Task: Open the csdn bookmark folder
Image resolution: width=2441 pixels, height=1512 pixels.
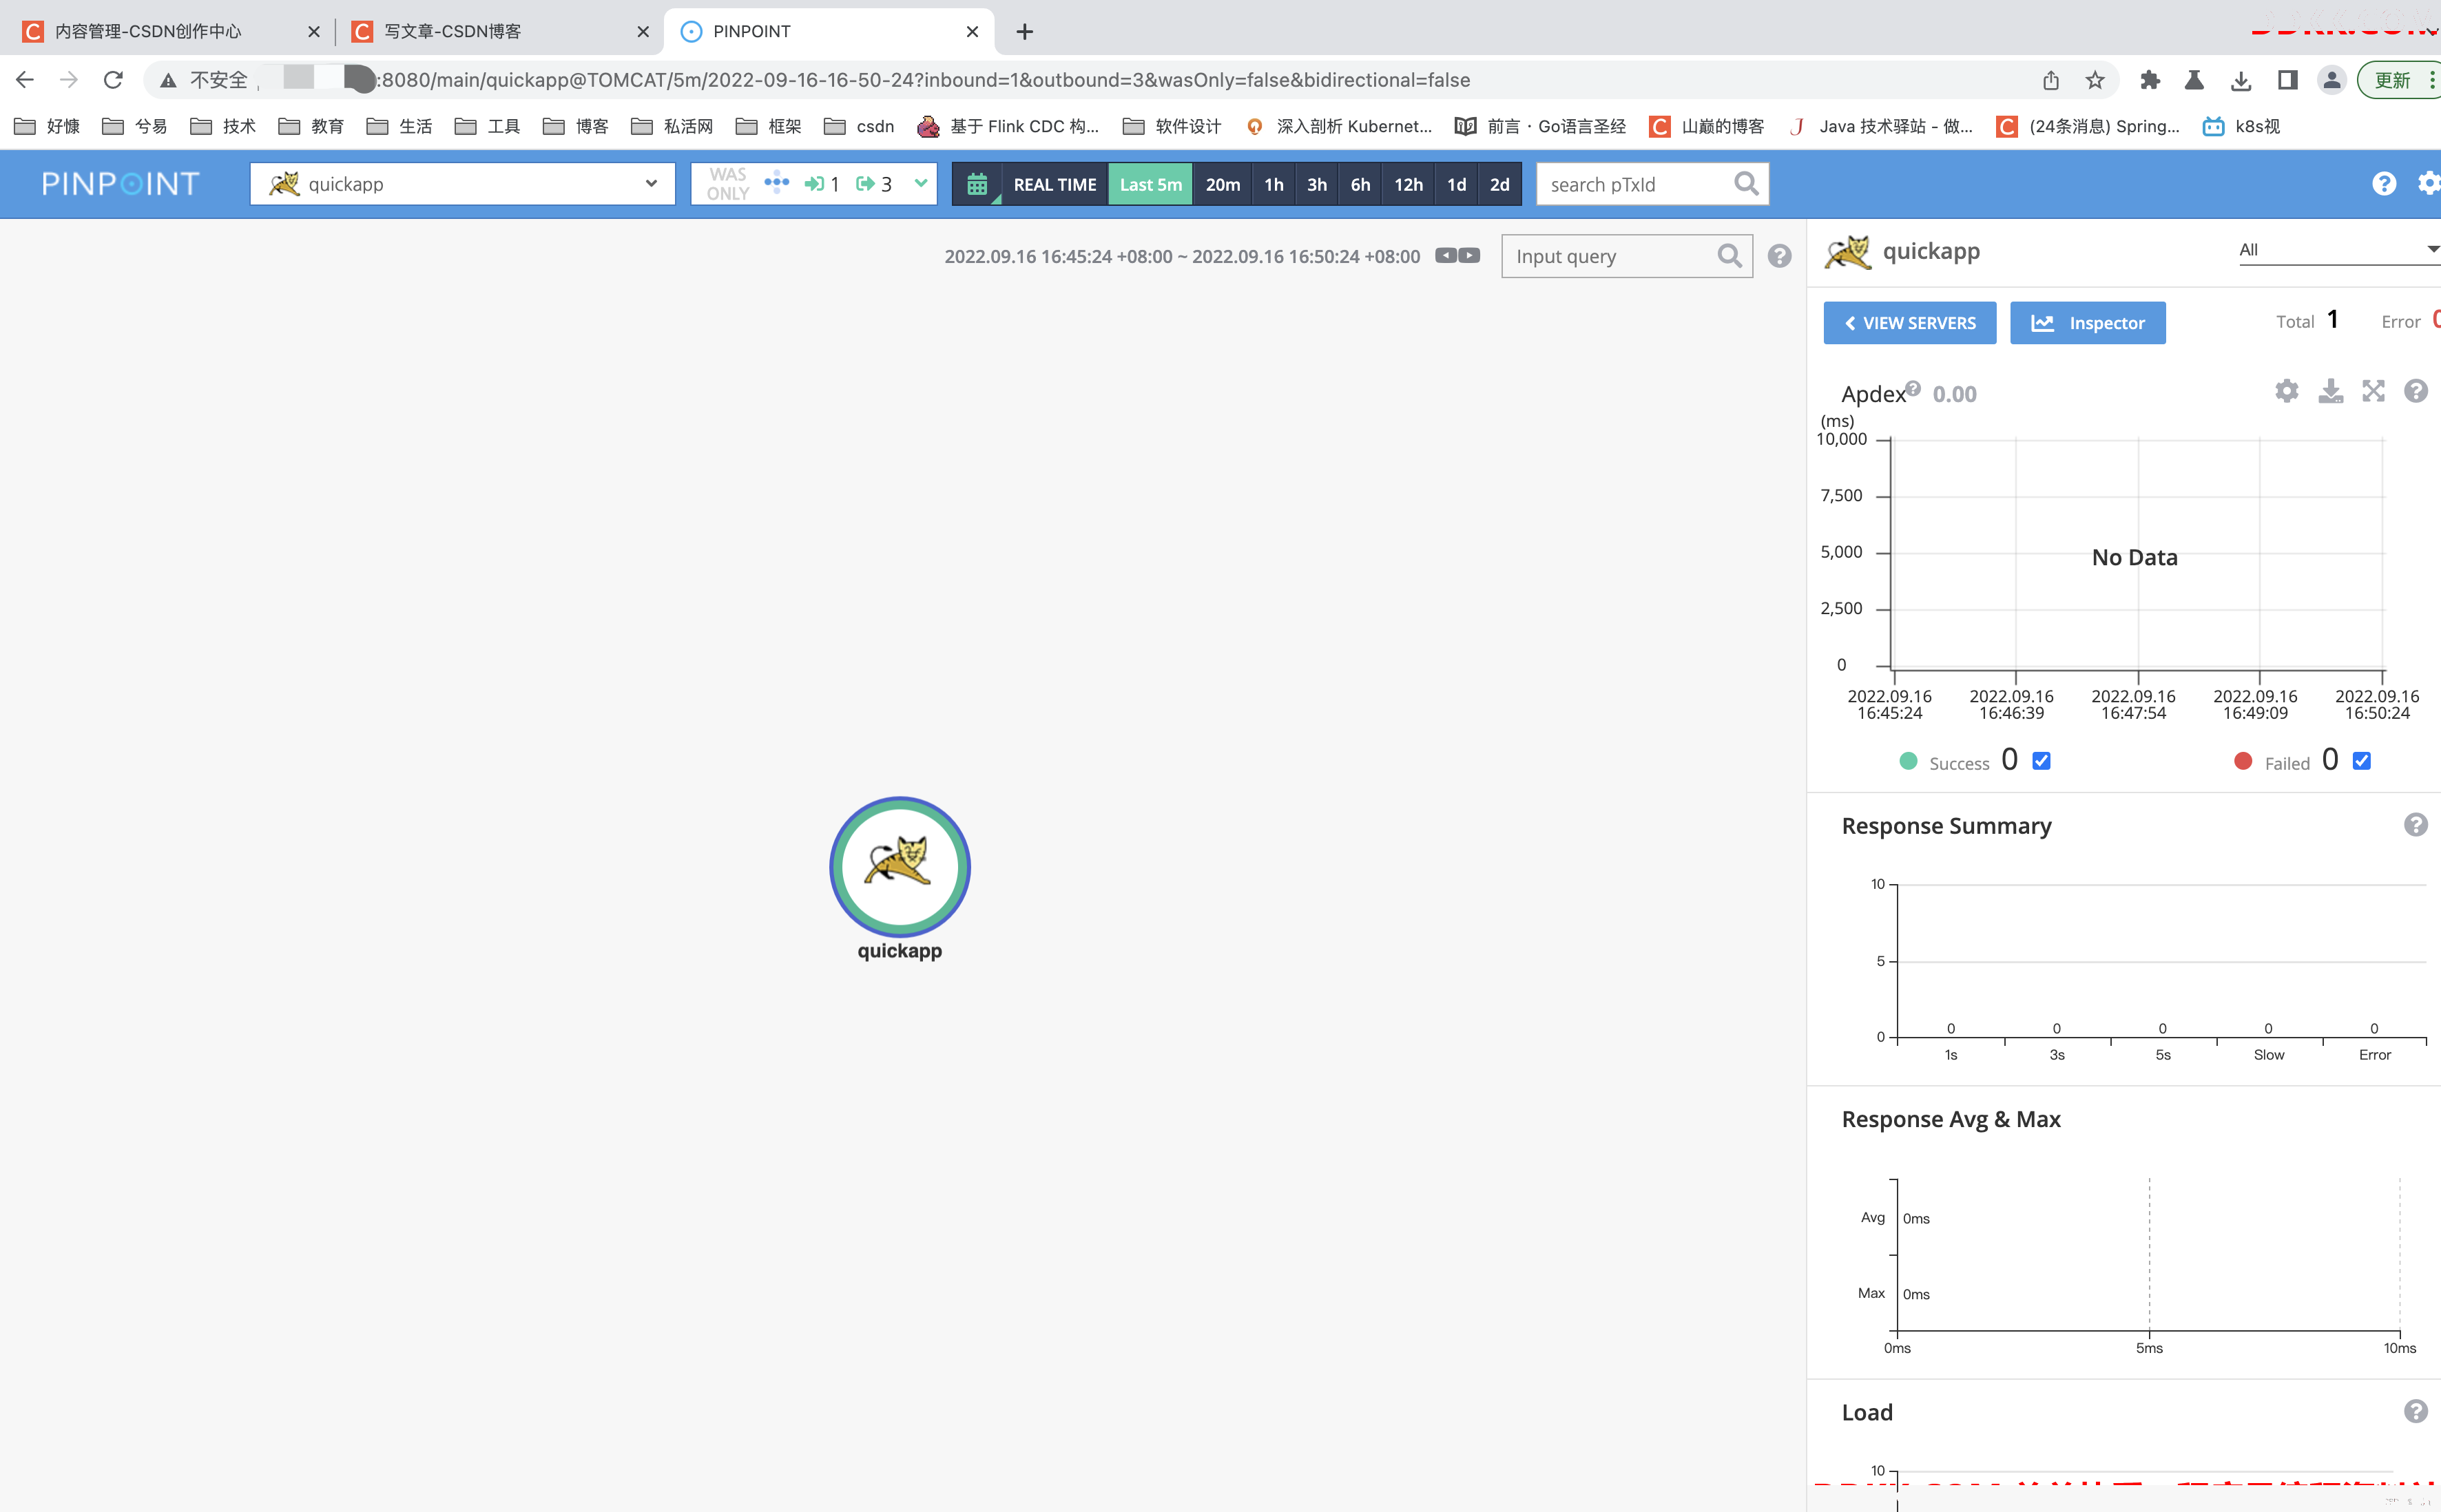Action: click(858, 126)
